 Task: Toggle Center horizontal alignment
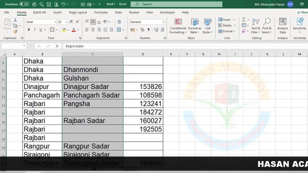point(93,30)
